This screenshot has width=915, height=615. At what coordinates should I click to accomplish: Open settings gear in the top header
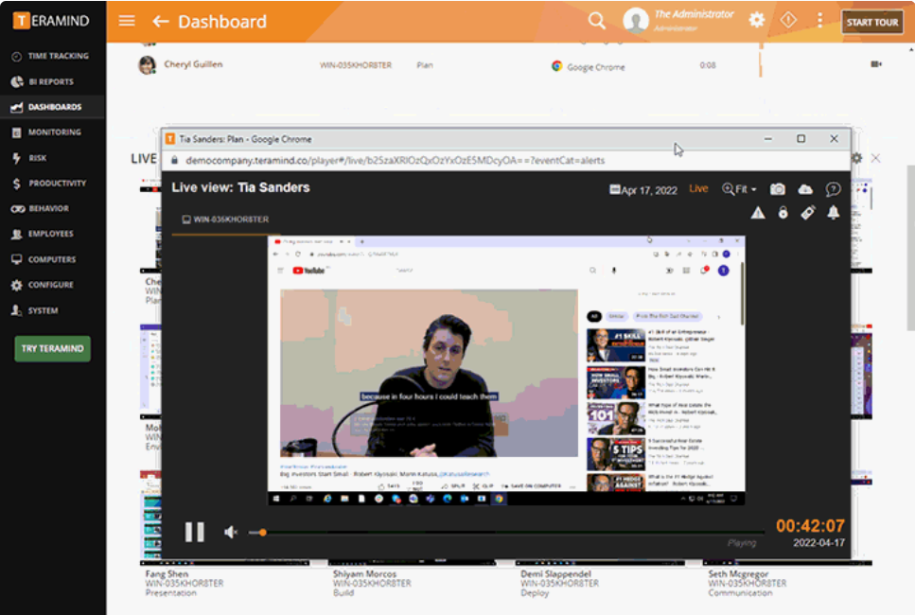click(x=756, y=20)
